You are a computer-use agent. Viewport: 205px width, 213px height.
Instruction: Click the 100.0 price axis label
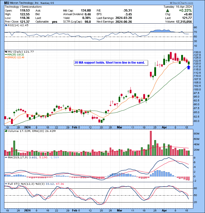click(197, 89)
